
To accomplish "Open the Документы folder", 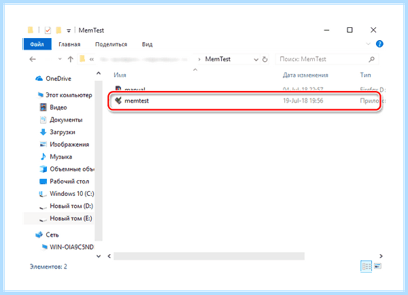I will [x=66, y=120].
